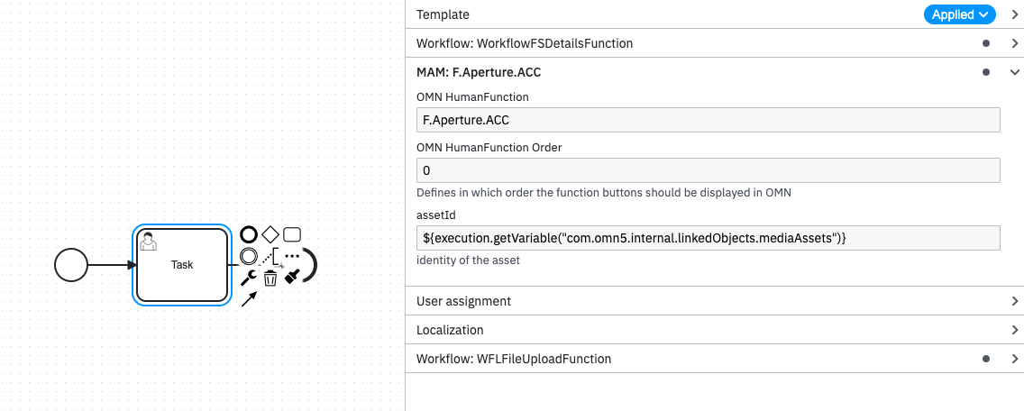Delete the task with the trash icon
Screen dimensions: 1024x411
270,279
